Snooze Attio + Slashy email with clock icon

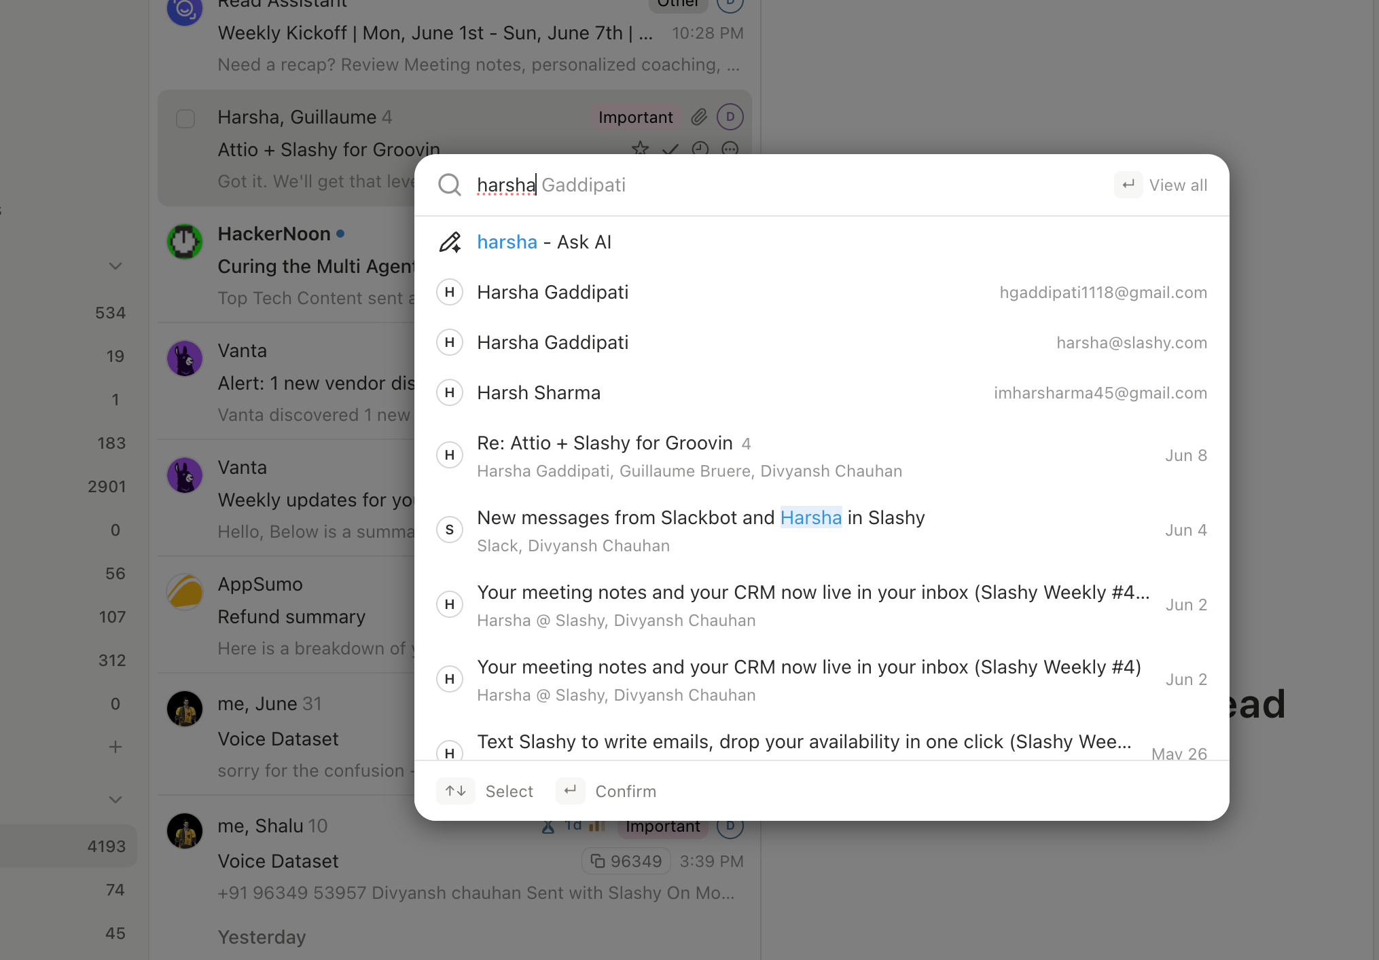click(x=700, y=149)
